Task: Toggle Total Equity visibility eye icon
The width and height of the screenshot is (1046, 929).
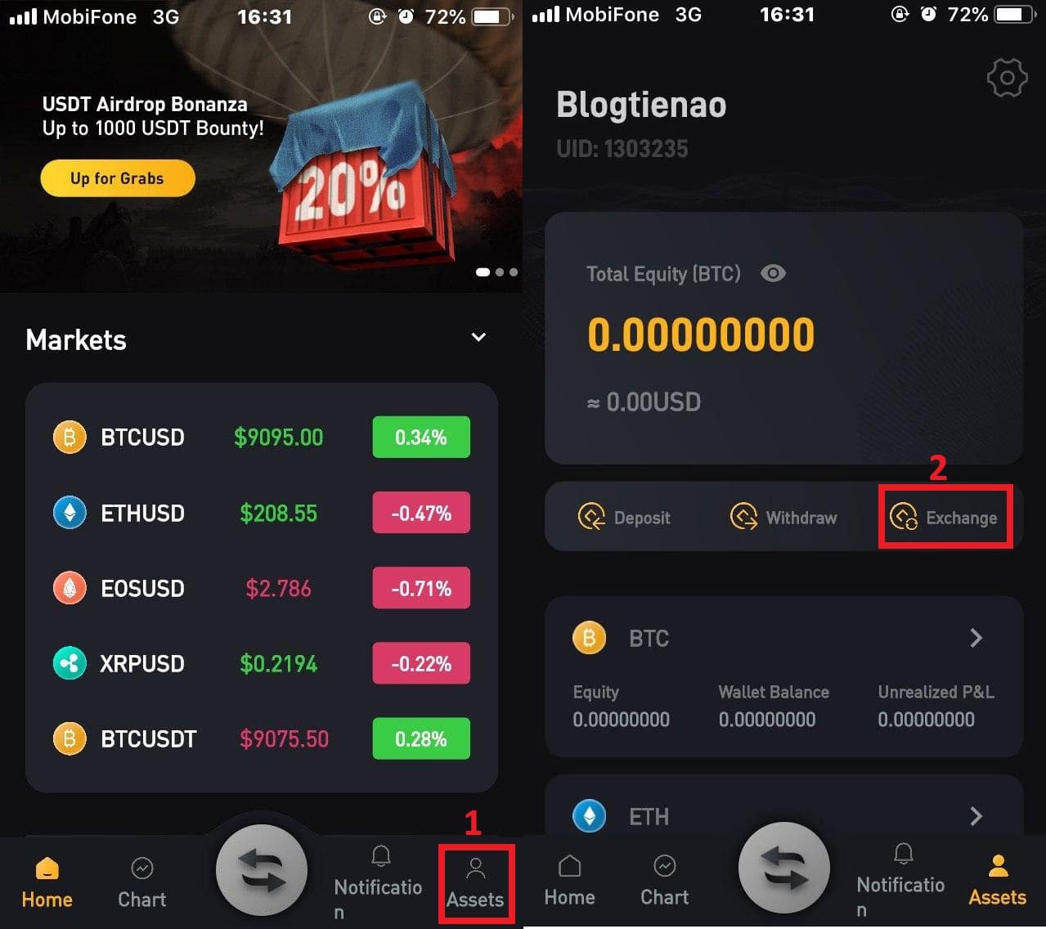Action: coord(773,273)
